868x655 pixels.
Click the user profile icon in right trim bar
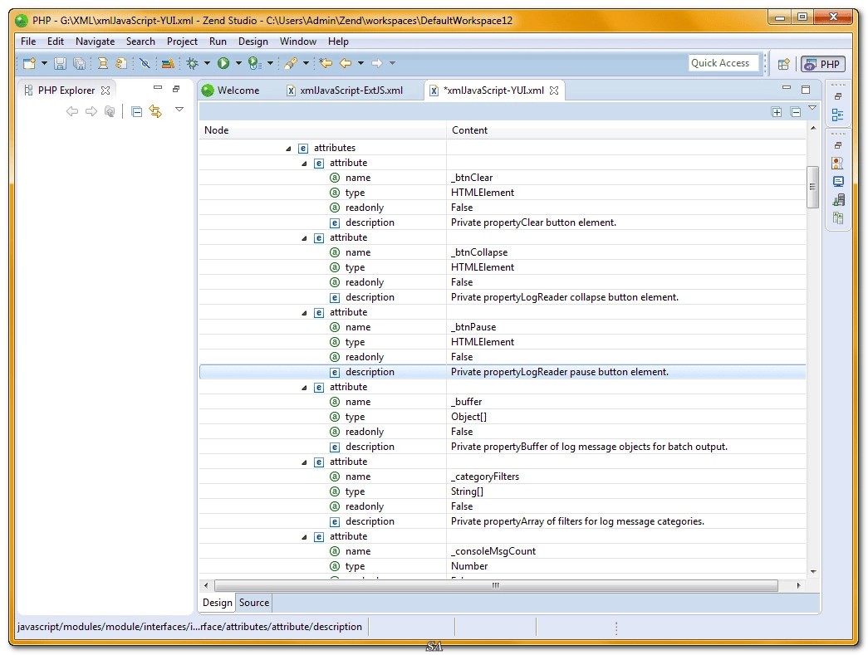click(x=837, y=164)
